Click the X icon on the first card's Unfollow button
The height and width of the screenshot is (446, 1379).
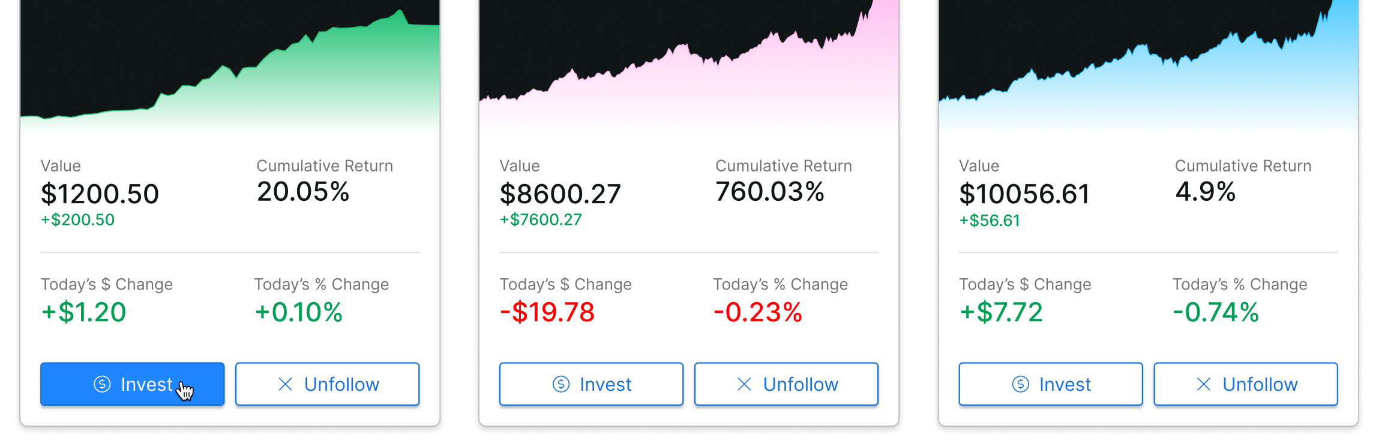pos(286,384)
